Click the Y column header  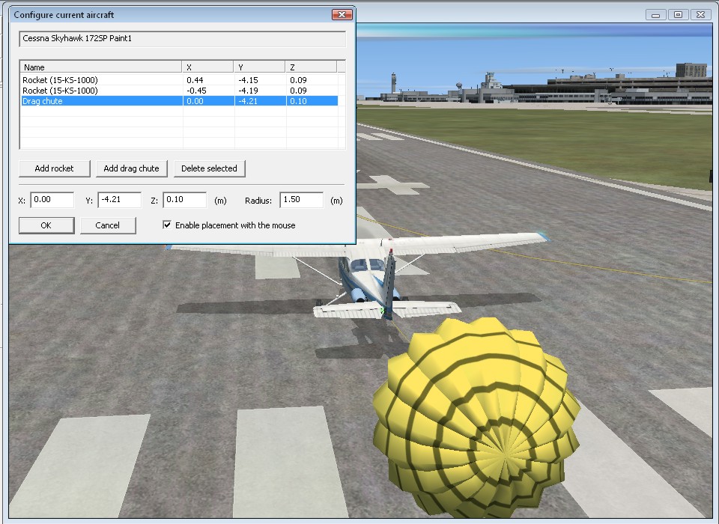pos(260,67)
